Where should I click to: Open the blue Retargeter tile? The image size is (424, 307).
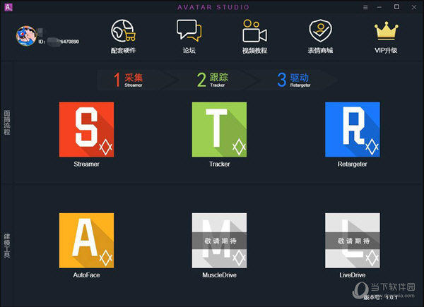353,129
